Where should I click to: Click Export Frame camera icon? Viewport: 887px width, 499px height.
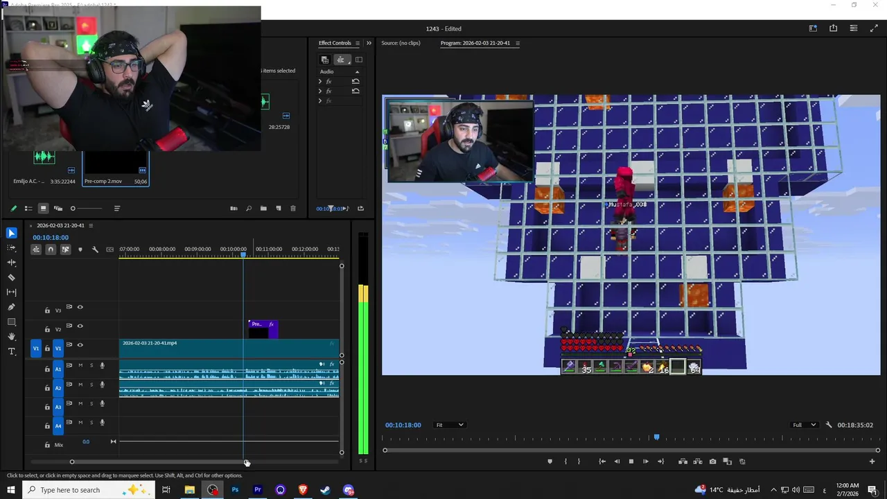(x=712, y=462)
